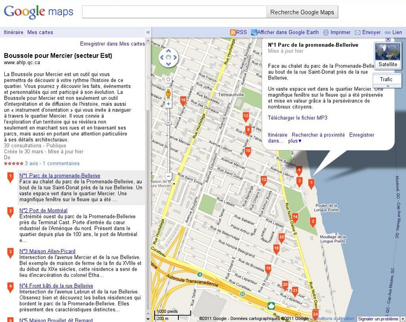This screenshot has width=406, height=322.
Task: Select the Street View pegman
Action: coord(168,93)
